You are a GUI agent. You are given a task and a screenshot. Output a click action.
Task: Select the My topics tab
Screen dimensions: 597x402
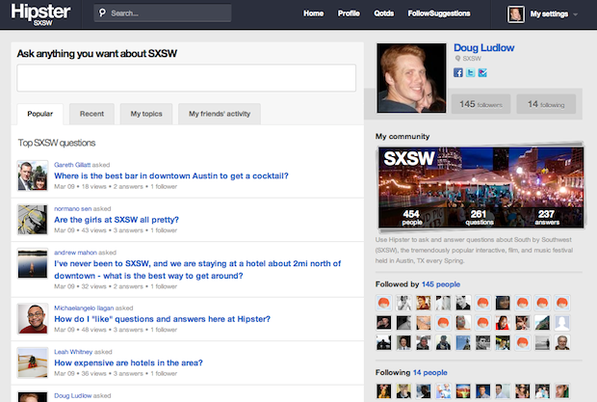[146, 114]
